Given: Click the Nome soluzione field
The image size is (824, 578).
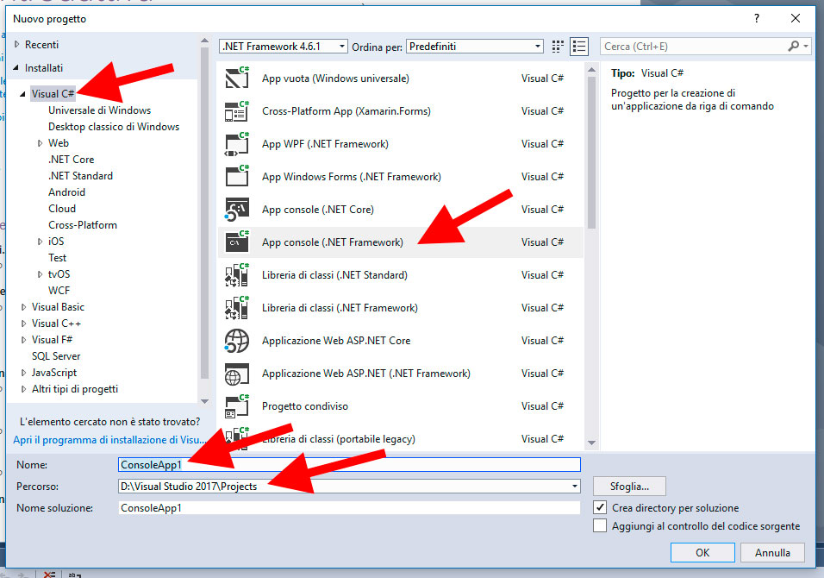Looking at the screenshot, I should coord(349,507).
